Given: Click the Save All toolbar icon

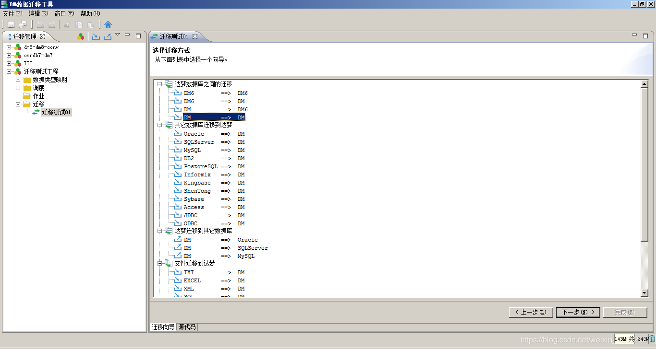Looking at the screenshot, I should point(23,24).
